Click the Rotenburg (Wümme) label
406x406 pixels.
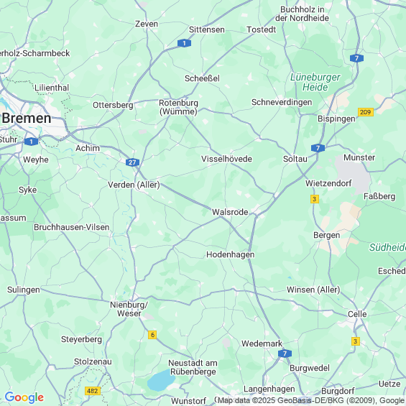(178, 107)
